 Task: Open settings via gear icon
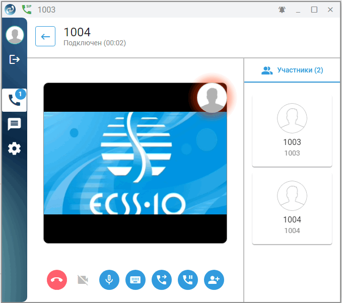(x=15, y=148)
